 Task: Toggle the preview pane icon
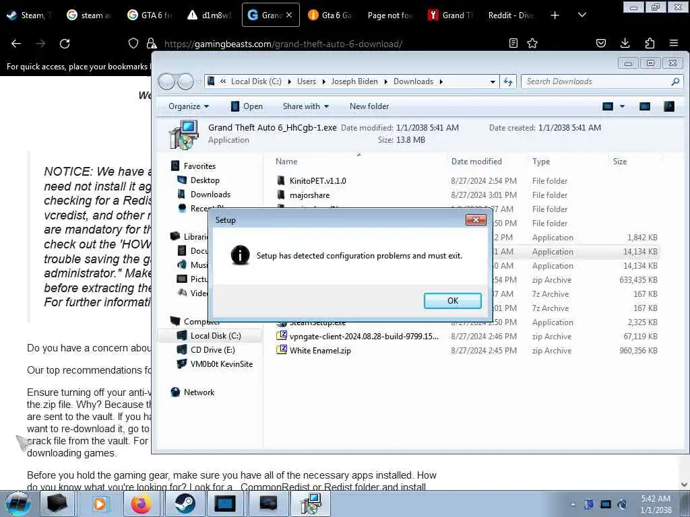(645, 106)
